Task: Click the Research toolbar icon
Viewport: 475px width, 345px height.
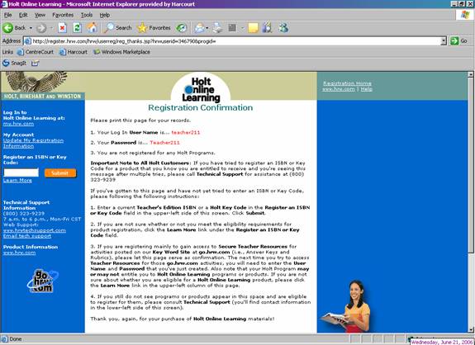Action: [267, 28]
